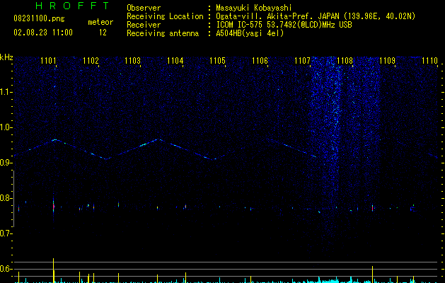
Task: Click the Observer label
Action: [144, 8]
